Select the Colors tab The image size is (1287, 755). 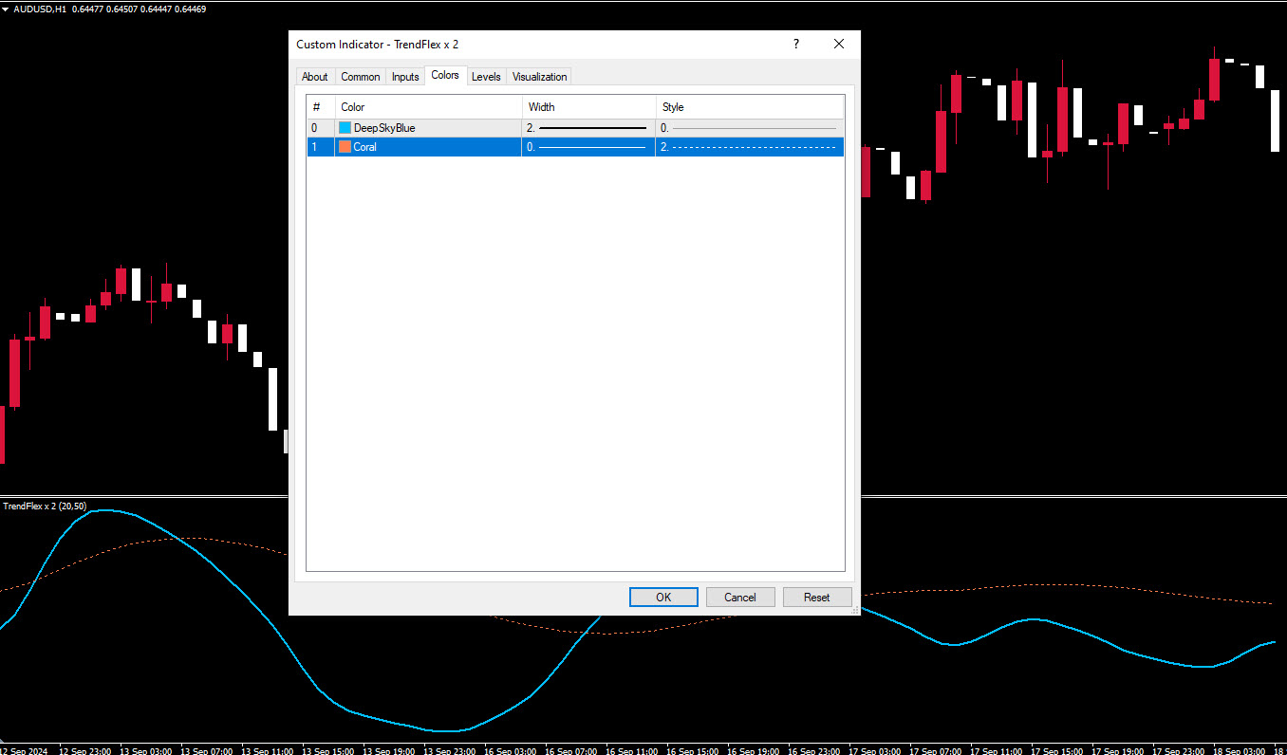pos(445,75)
